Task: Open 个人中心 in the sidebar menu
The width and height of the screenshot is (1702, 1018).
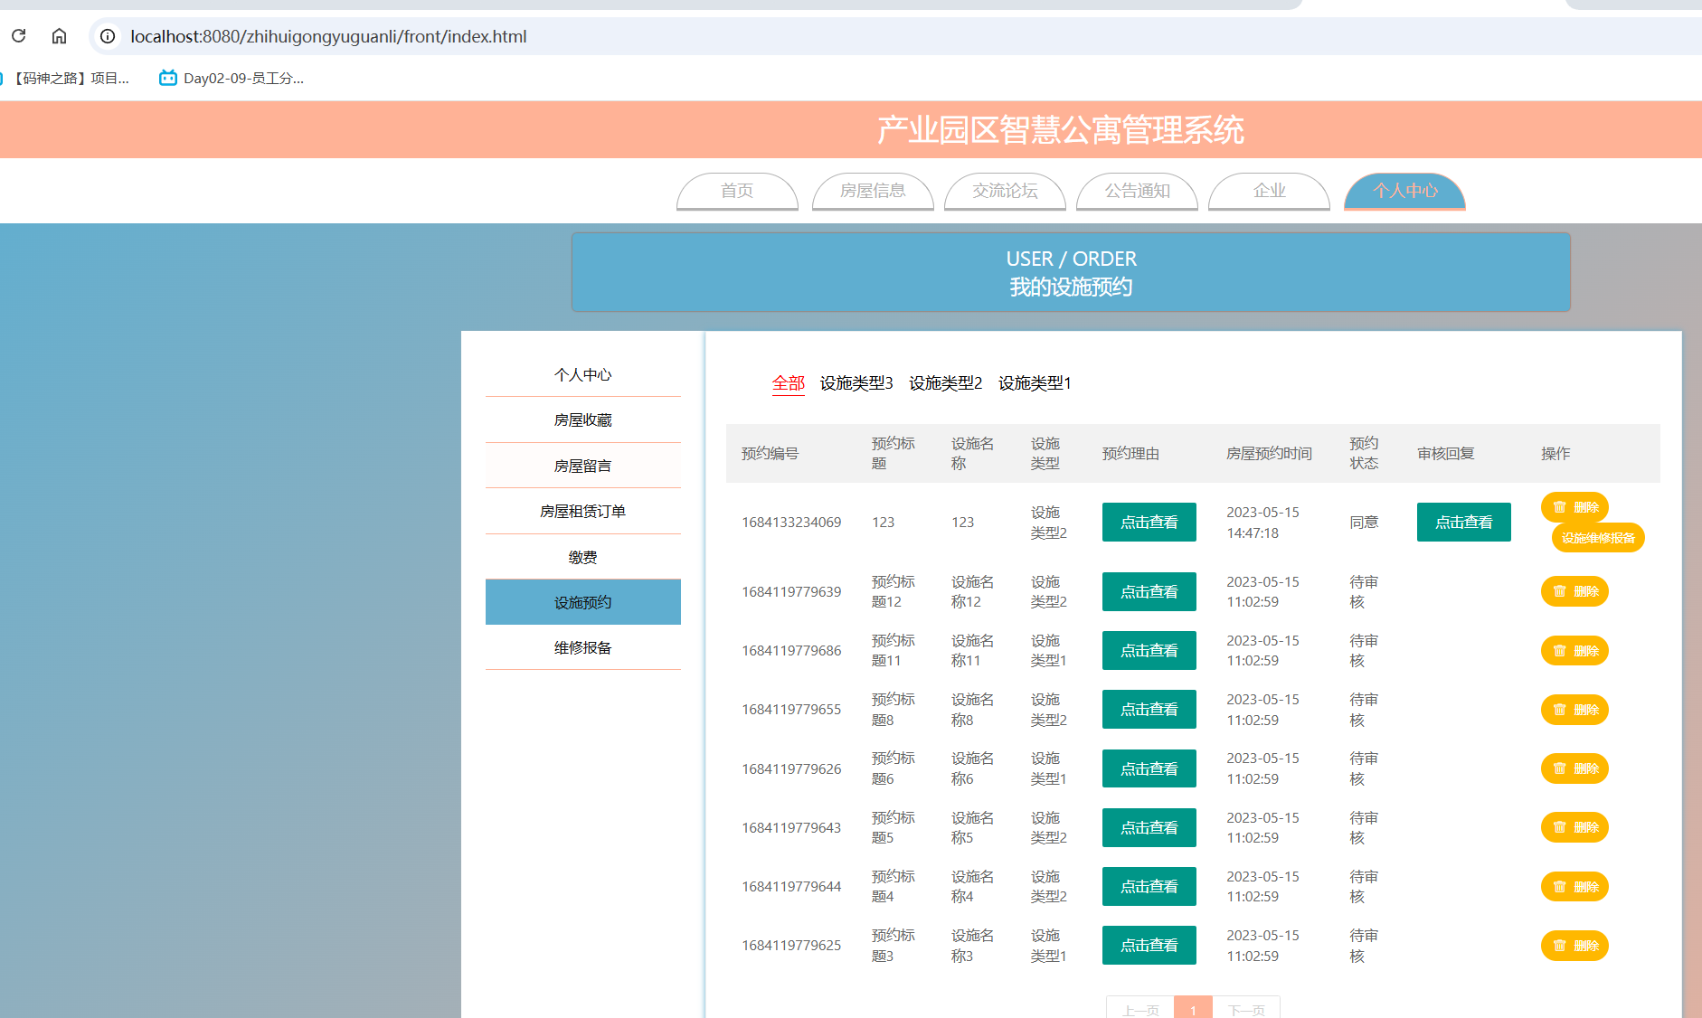Action: [x=583, y=374]
